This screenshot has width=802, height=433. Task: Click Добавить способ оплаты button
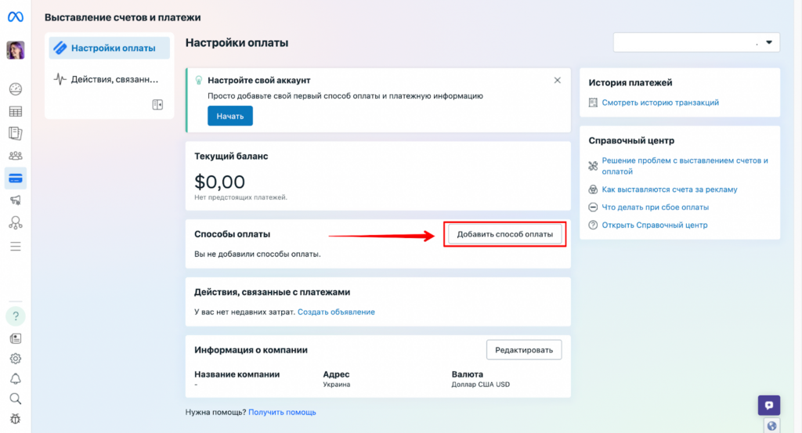click(x=504, y=234)
